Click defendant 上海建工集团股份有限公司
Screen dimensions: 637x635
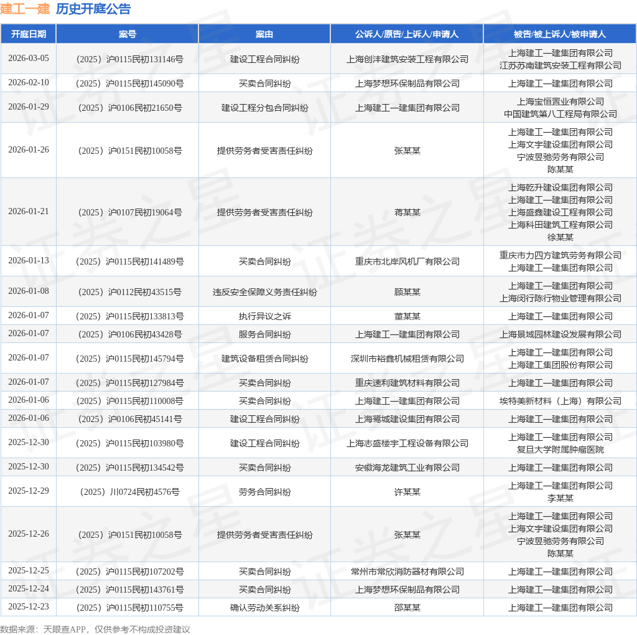point(560,365)
